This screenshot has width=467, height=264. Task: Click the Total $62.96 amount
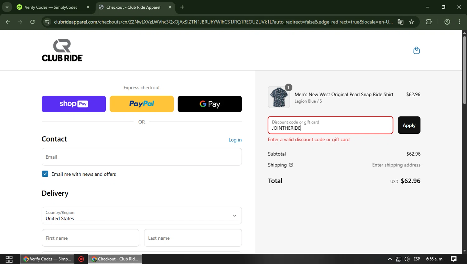click(410, 181)
